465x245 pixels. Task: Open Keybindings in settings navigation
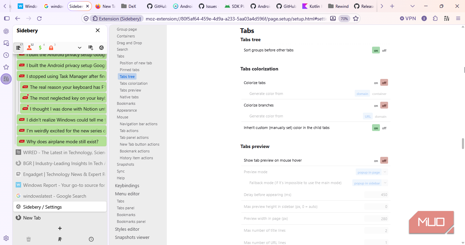(x=127, y=185)
